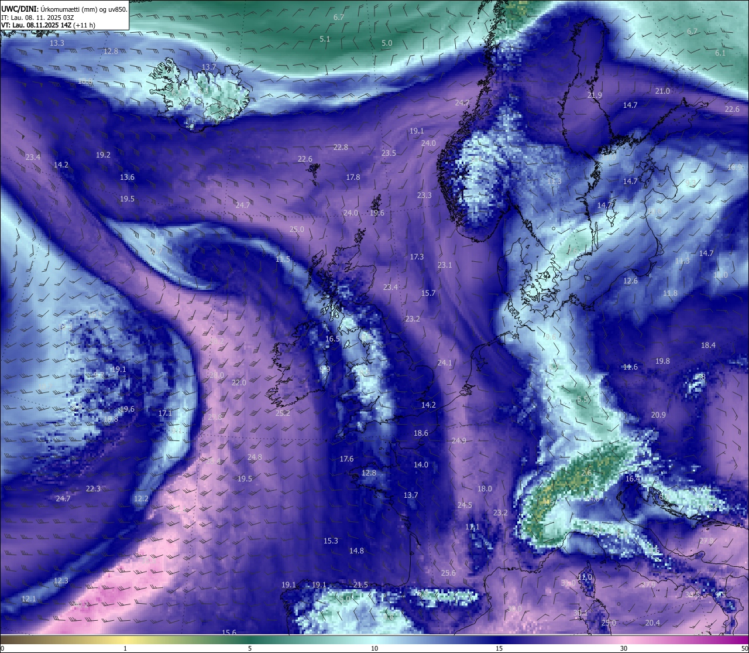Click the 14.8 value label
Screen dimensions: 749x653
click(356, 551)
